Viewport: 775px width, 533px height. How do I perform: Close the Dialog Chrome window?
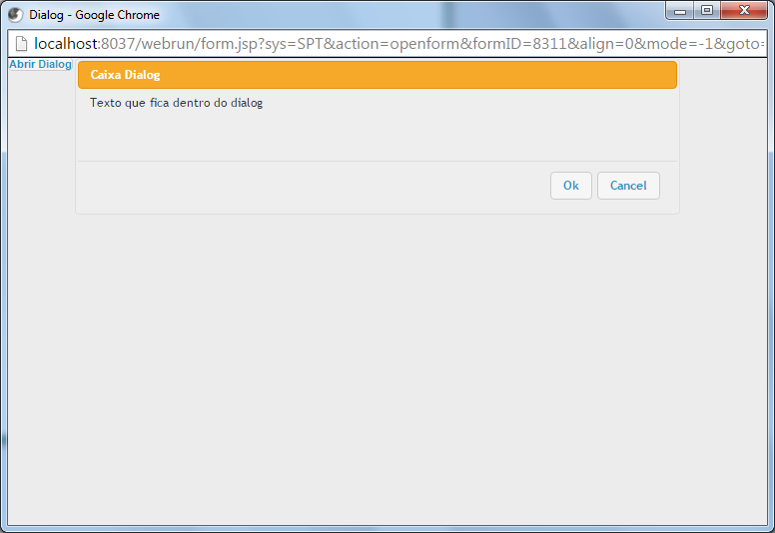(x=744, y=11)
